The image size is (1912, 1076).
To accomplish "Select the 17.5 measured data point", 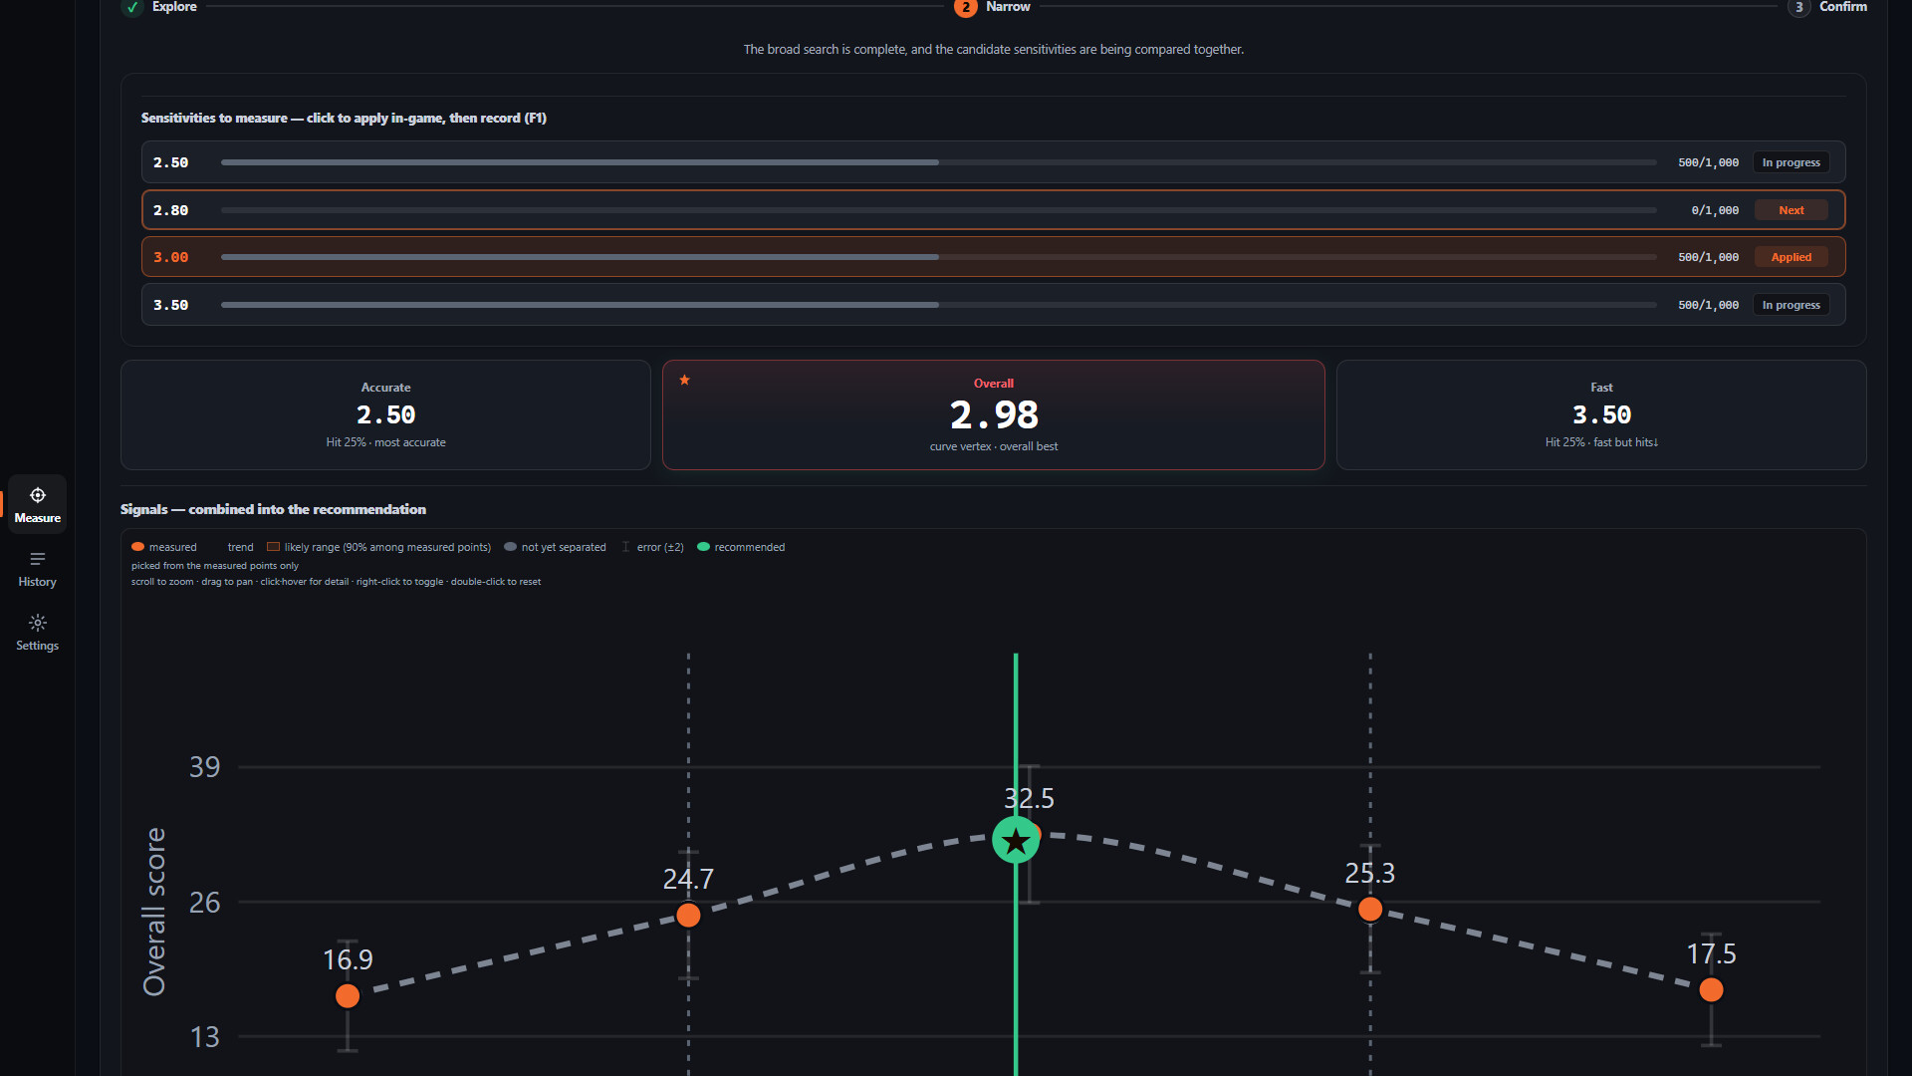I will pyautogui.click(x=1711, y=989).
